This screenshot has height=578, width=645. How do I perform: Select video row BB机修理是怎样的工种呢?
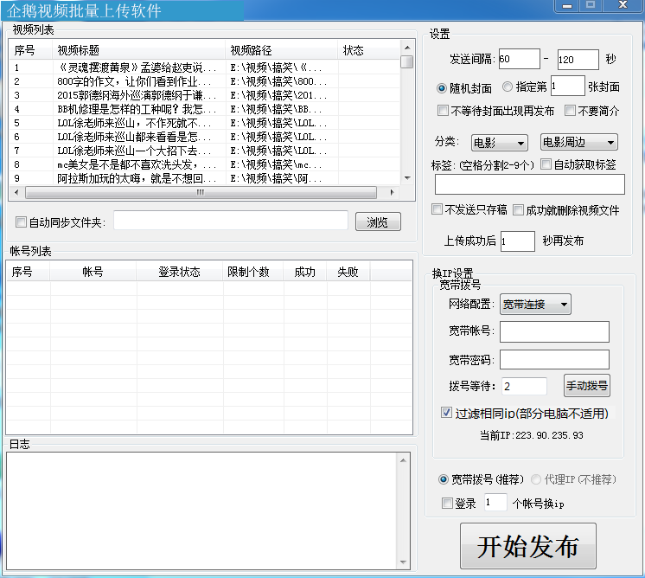pyautogui.click(x=204, y=109)
